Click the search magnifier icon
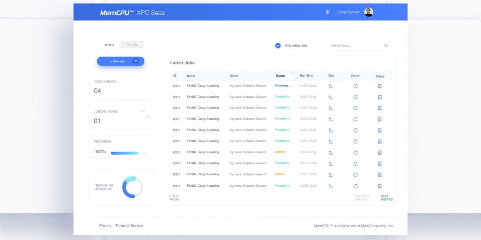Image resolution: width=481 pixels, height=240 pixels. point(385,46)
